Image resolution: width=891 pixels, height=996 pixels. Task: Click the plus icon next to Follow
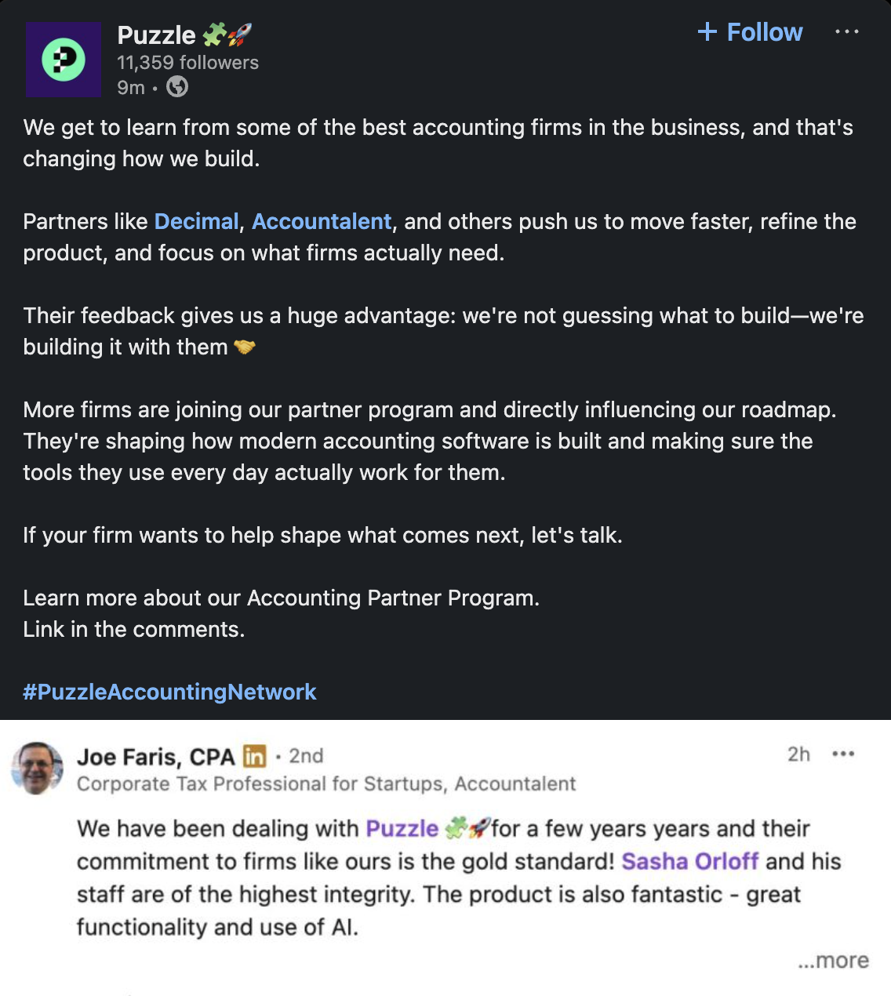tap(707, 32)
